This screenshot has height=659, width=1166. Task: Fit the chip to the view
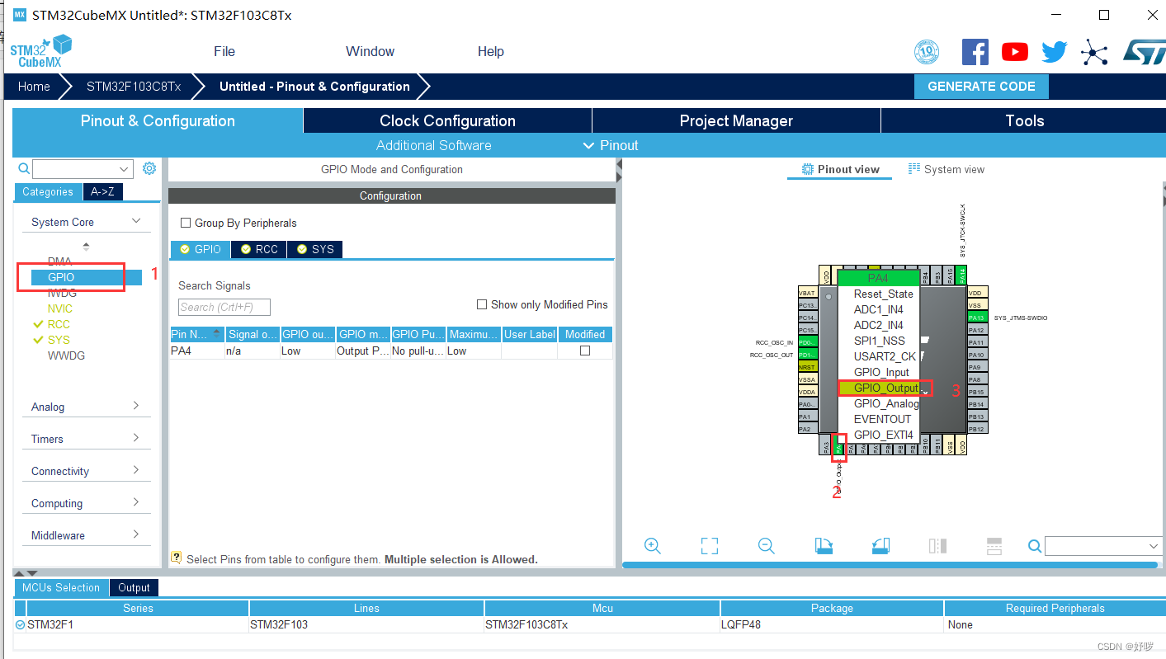(x=710, y=546)
